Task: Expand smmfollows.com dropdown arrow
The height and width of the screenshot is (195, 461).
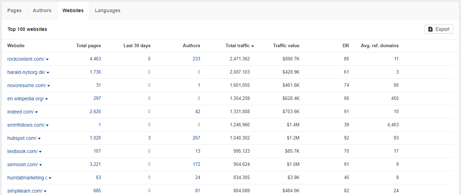Action: click(x=47, y=125)
